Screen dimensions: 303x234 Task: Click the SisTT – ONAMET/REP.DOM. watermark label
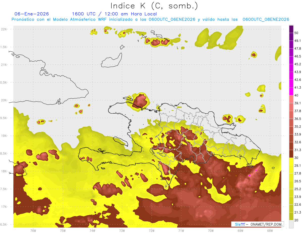coord(258,224)
